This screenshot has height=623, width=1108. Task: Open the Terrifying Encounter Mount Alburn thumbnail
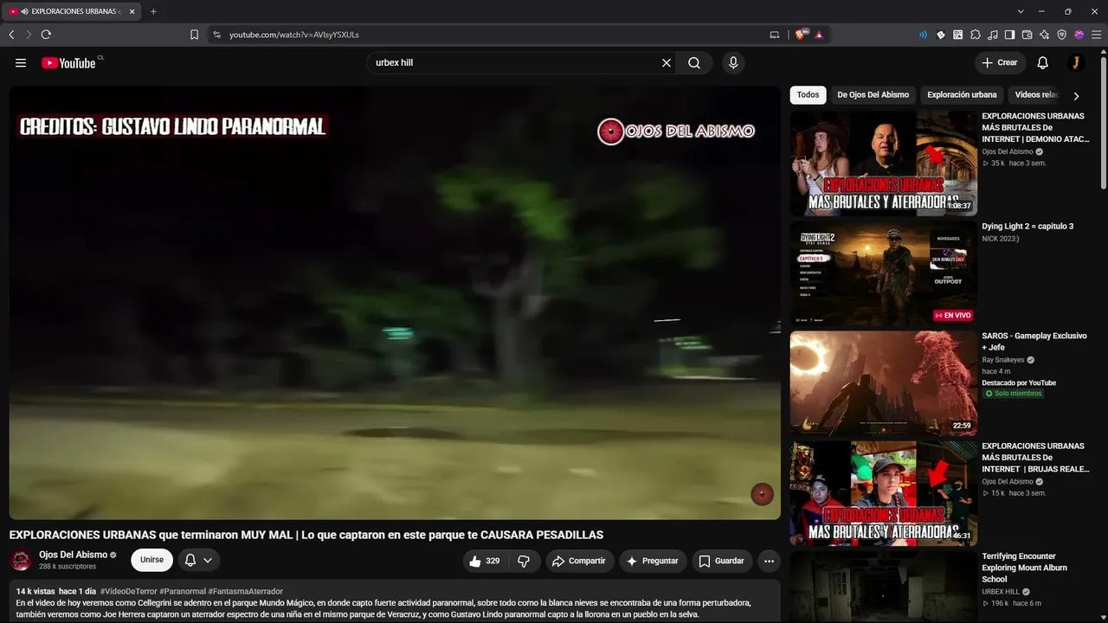pos(883,587)
